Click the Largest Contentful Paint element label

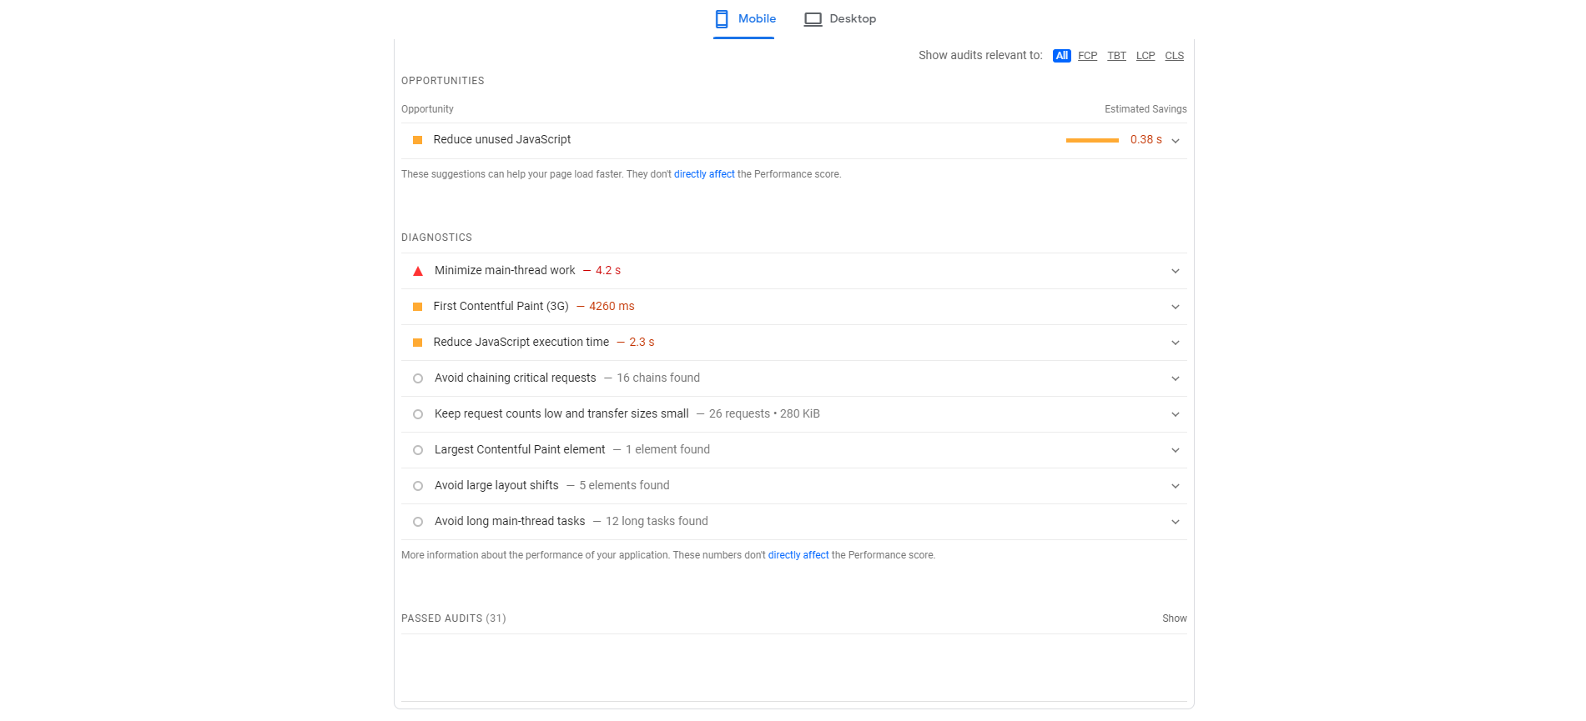tap(520, 449)
